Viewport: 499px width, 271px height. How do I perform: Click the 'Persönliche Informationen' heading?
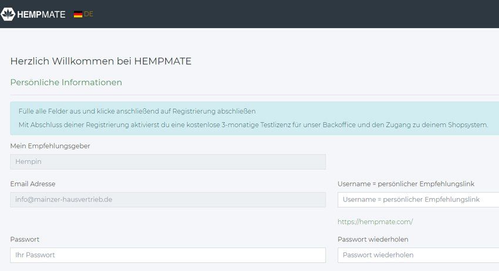66,82
